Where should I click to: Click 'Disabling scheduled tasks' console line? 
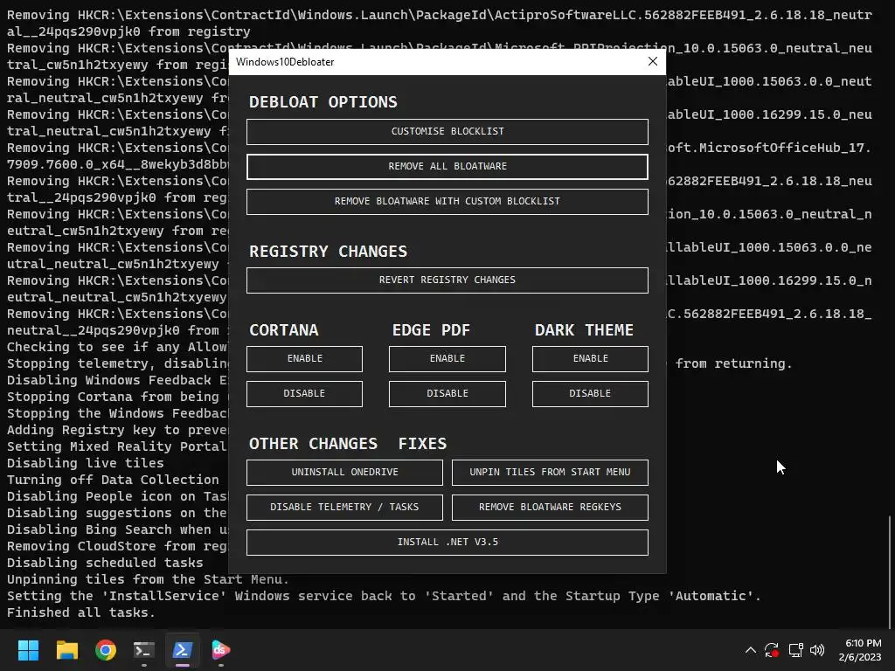[105, 563]
